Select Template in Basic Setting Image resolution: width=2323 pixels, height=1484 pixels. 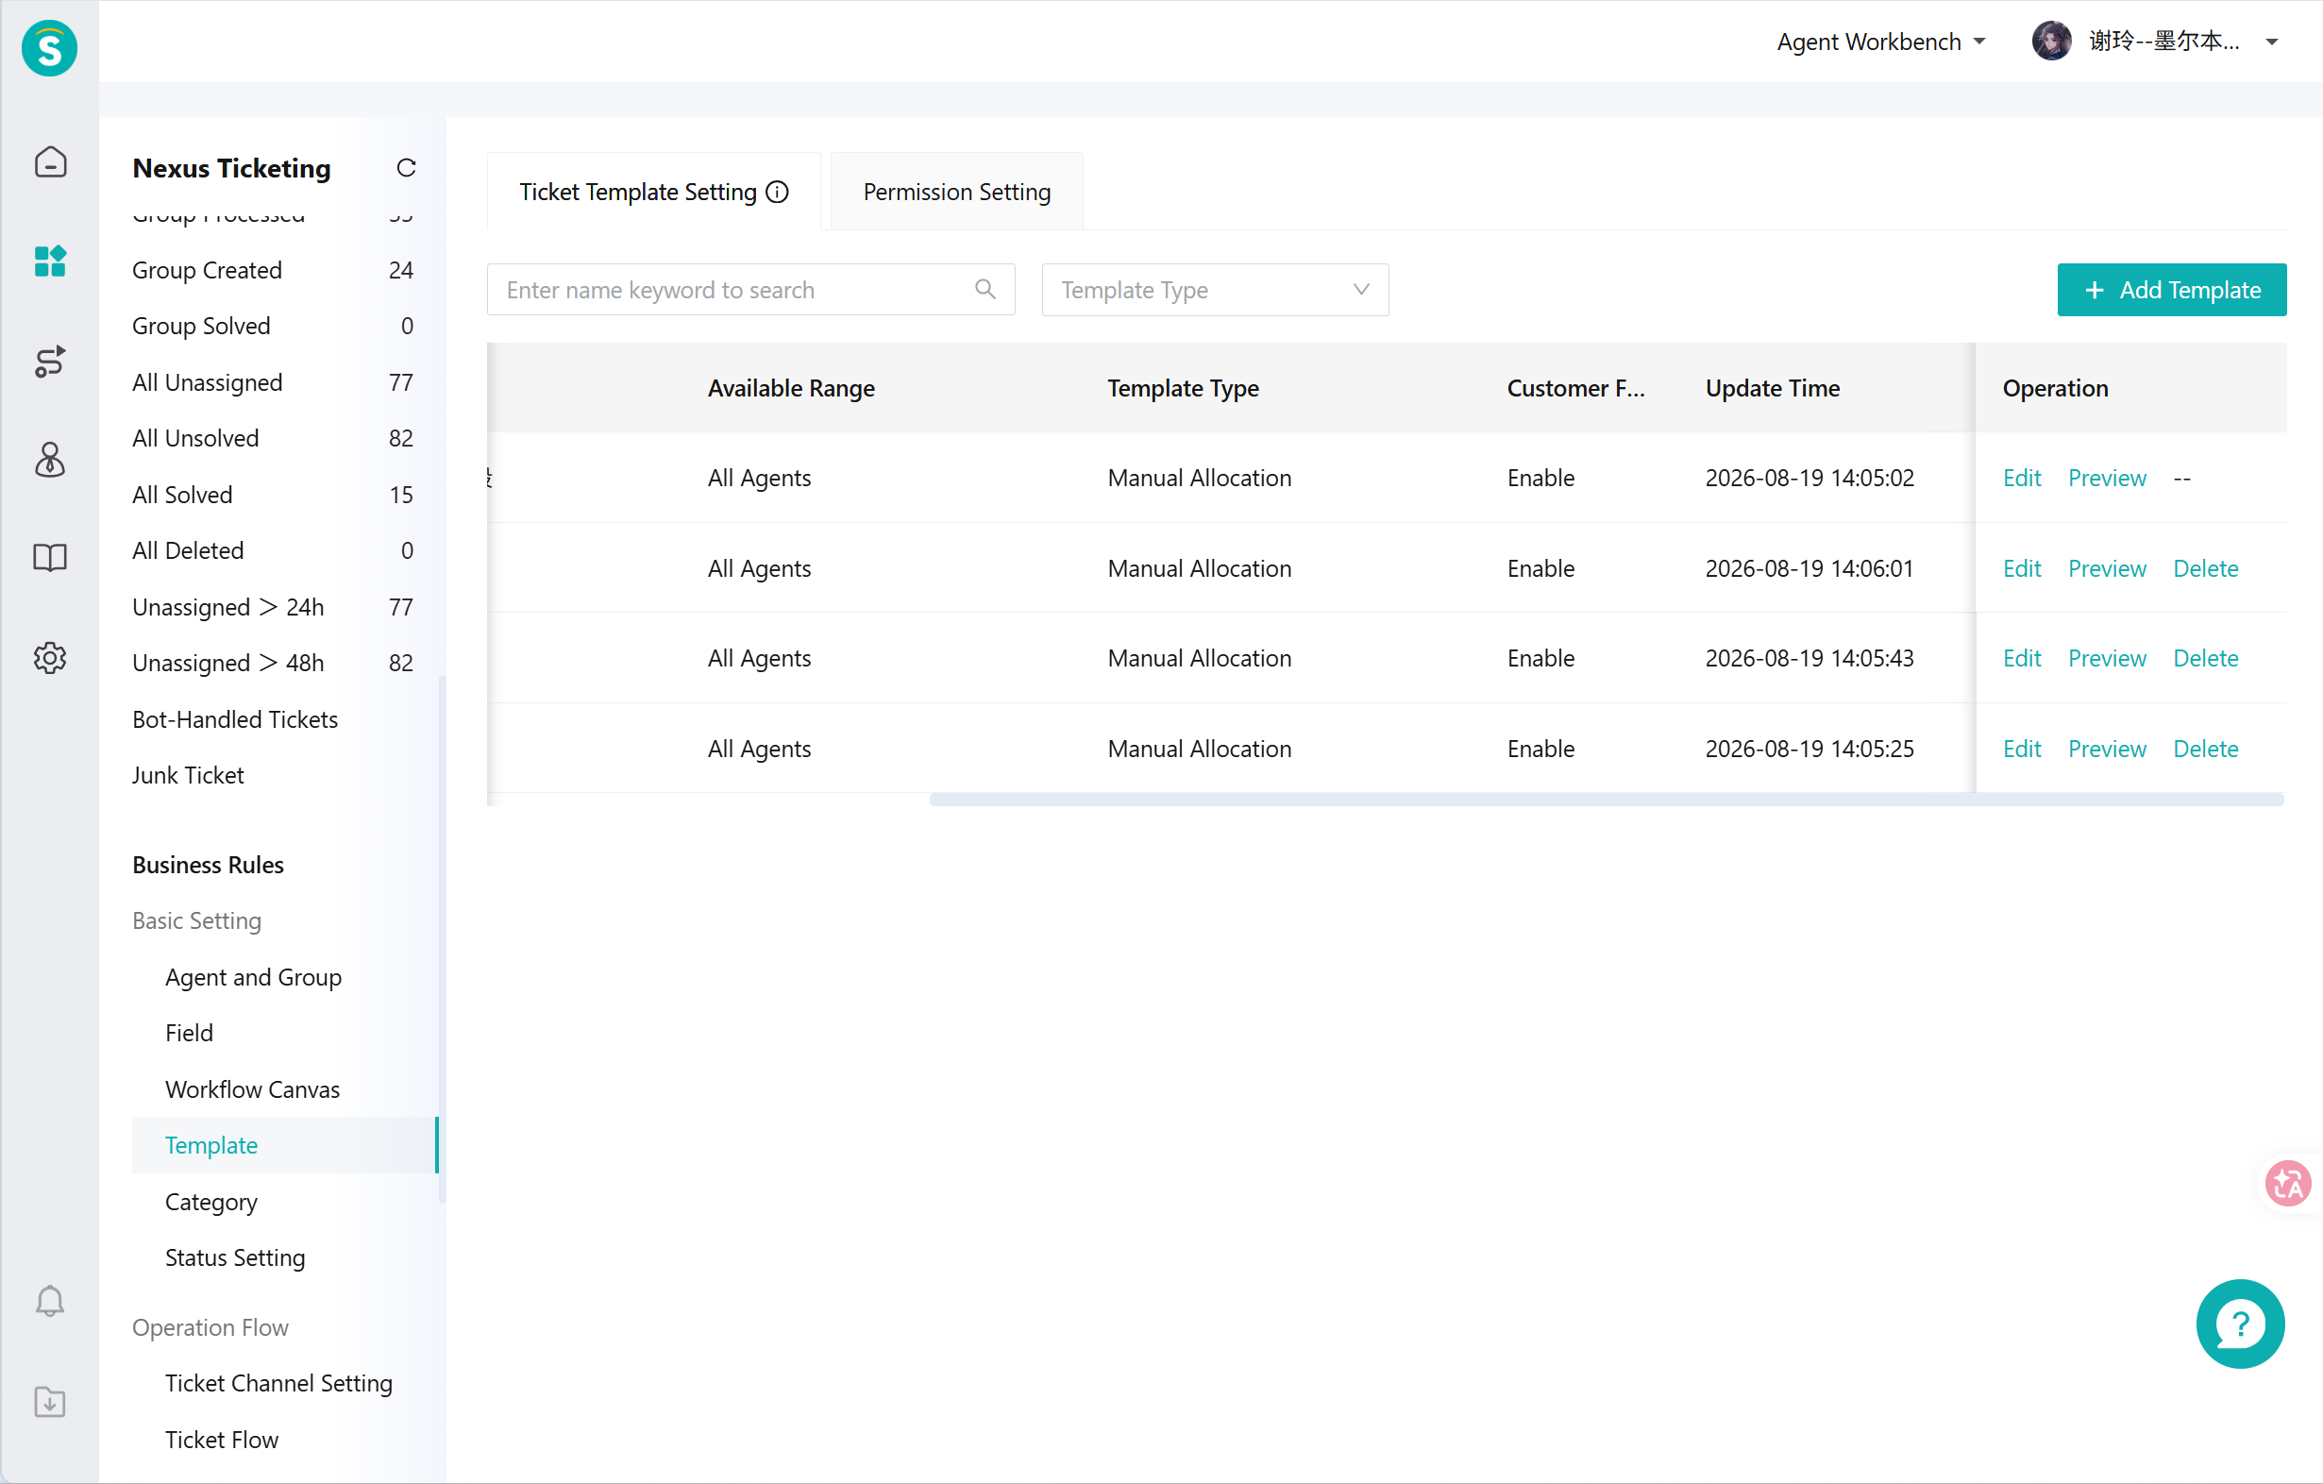click(284, 1145)
